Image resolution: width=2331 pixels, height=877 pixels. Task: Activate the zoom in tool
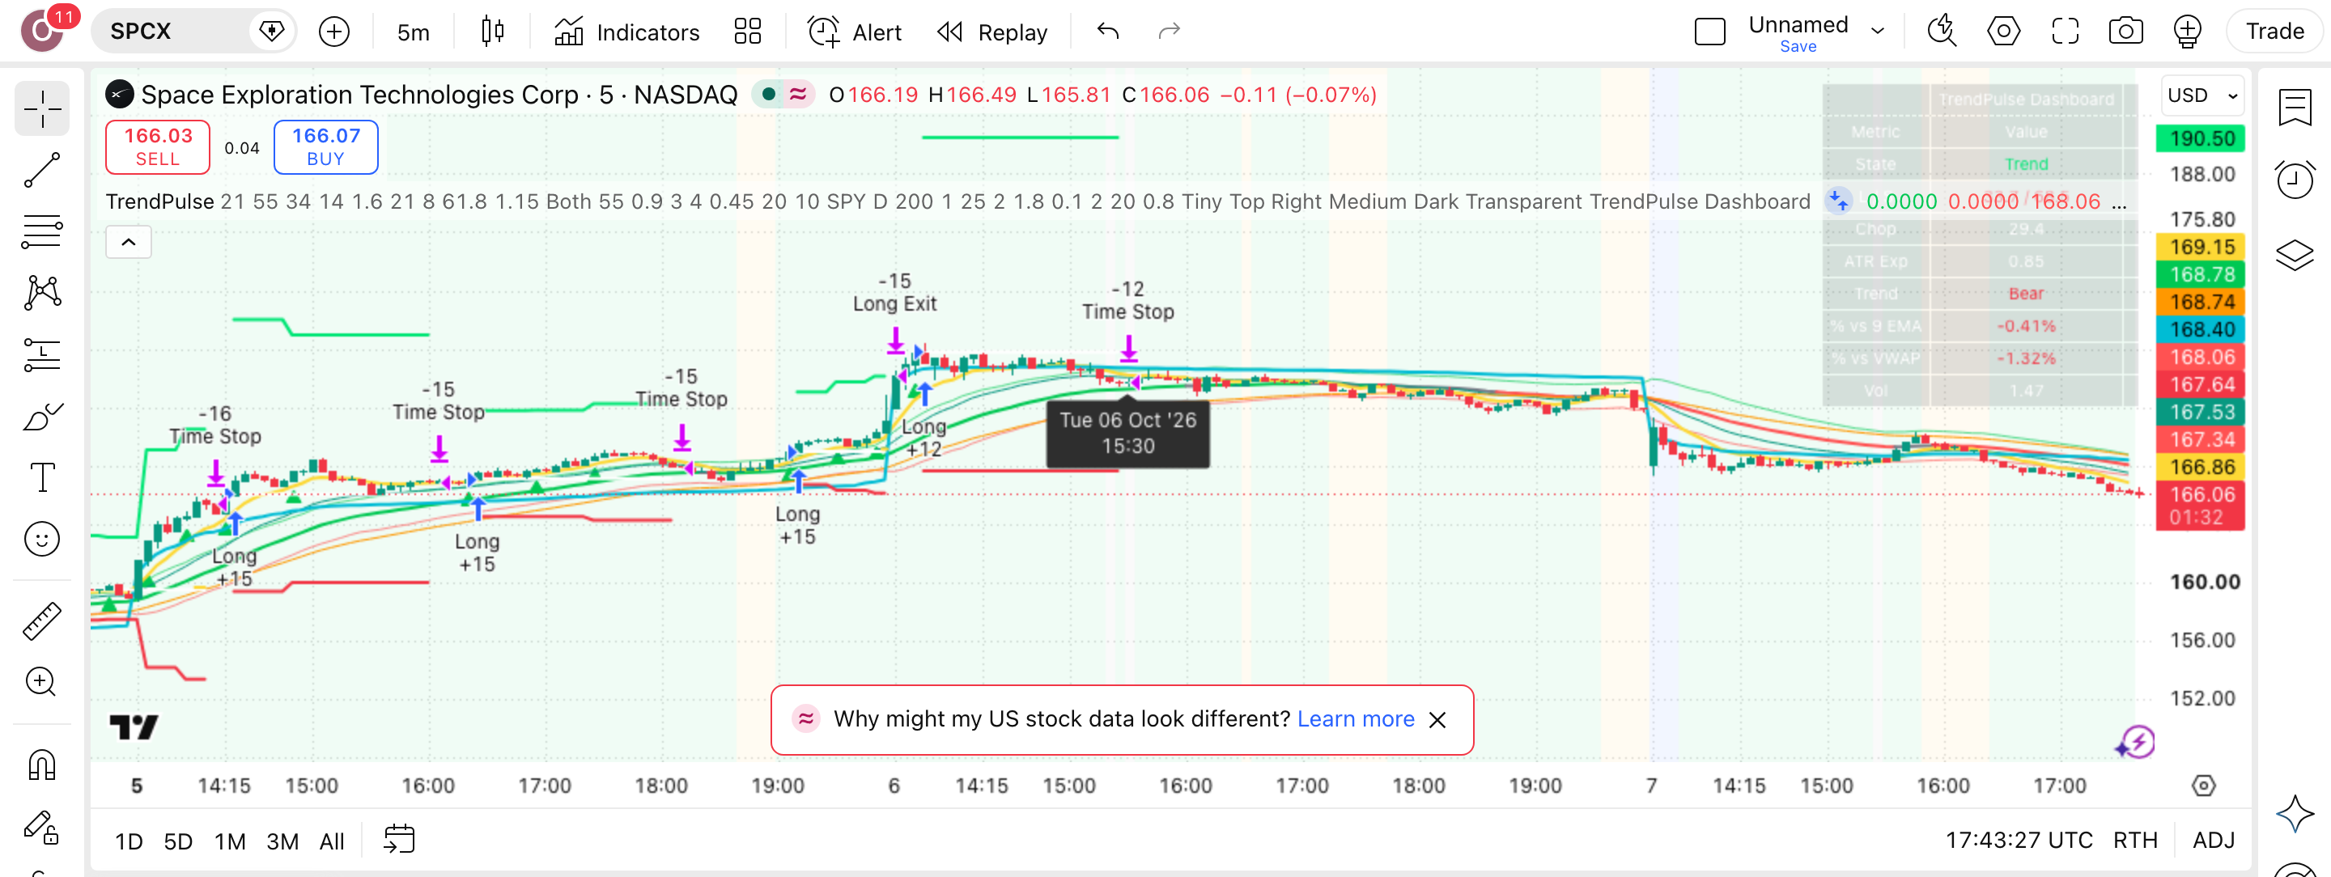pos(41,682)
